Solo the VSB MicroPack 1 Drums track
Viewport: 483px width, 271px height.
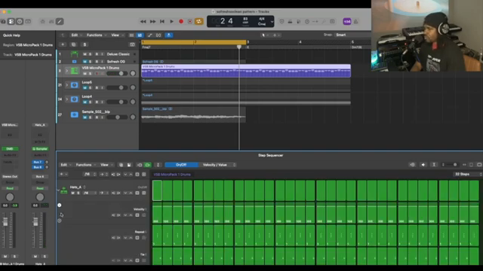tap(91, 74)
